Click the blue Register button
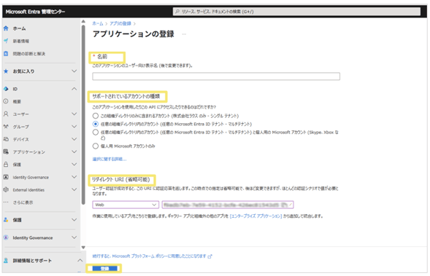 click(105, 269)
